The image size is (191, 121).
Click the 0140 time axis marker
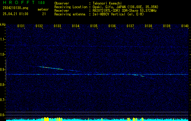pos(185,26)
